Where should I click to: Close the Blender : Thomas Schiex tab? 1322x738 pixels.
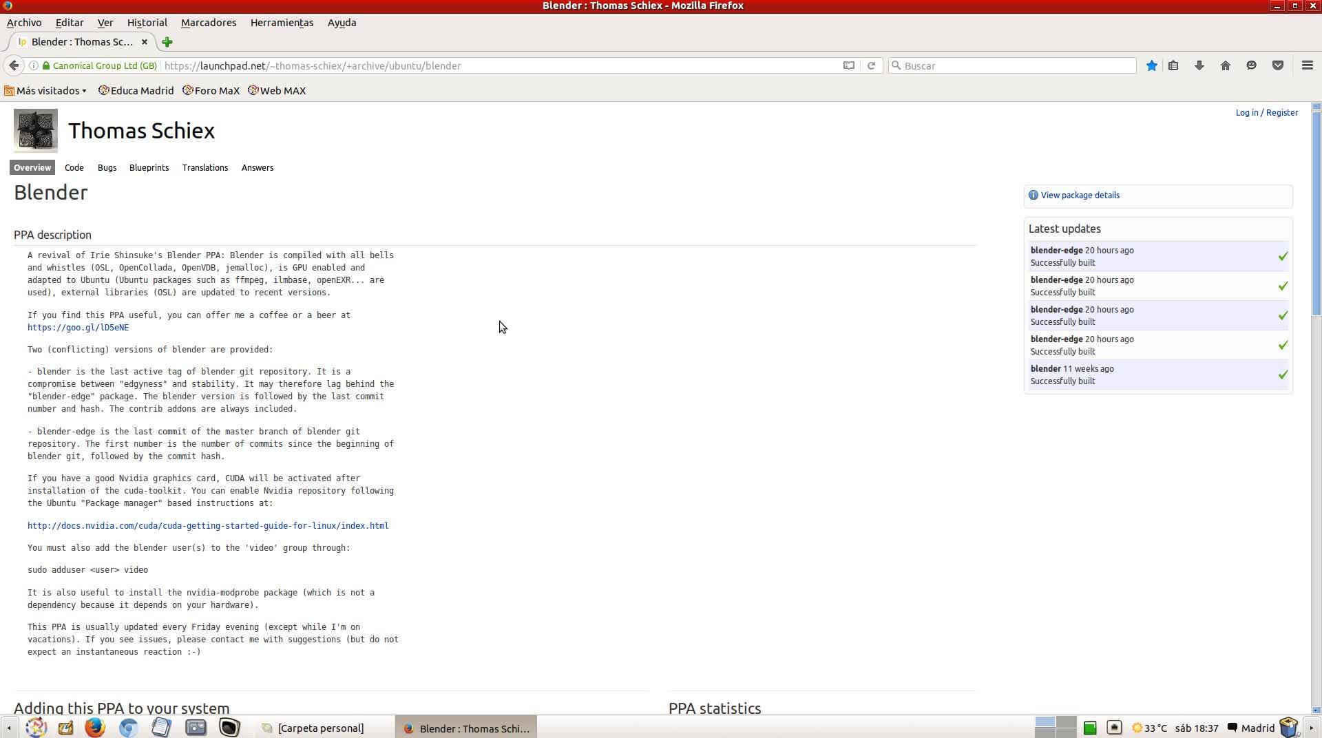tap(145, 42)
